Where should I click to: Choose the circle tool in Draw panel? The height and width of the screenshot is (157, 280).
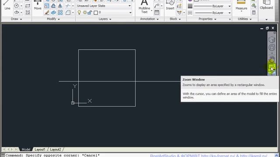[17, 6]
